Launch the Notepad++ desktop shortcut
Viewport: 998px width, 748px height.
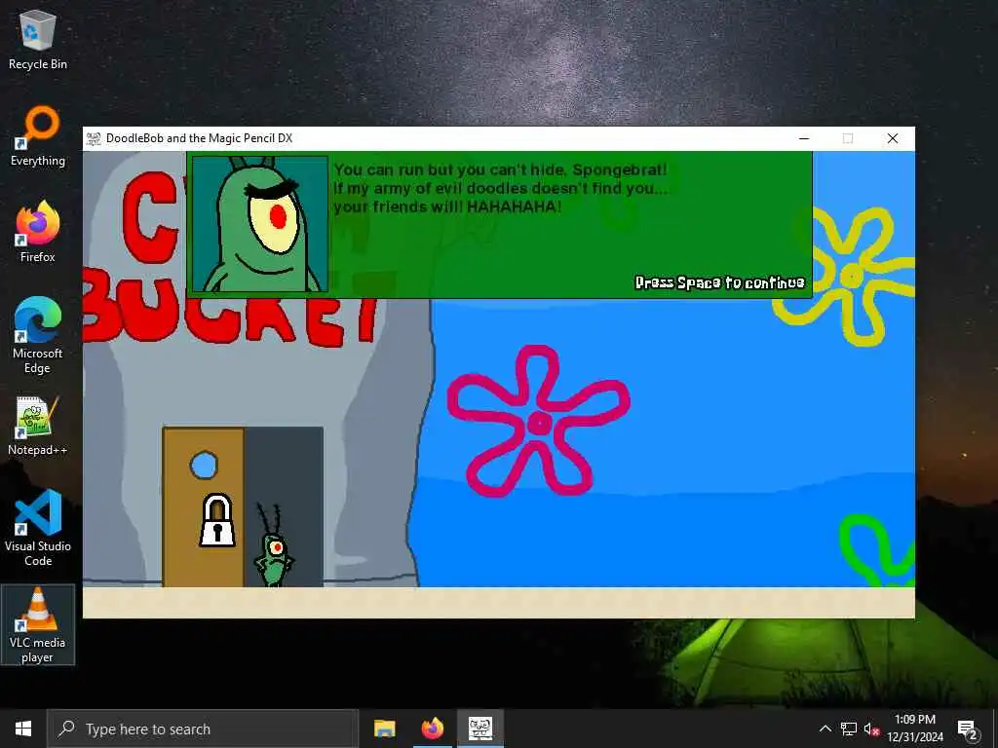[38, 425]
